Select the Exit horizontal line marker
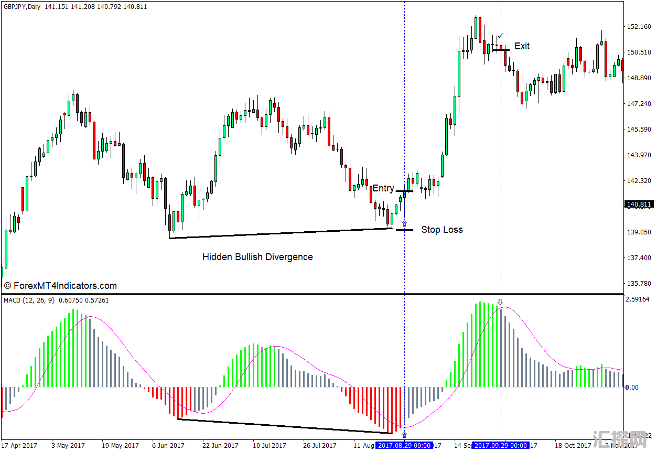The height and width of the screenshot is (452, 657). pyautogui.click(x=500, y=50)
